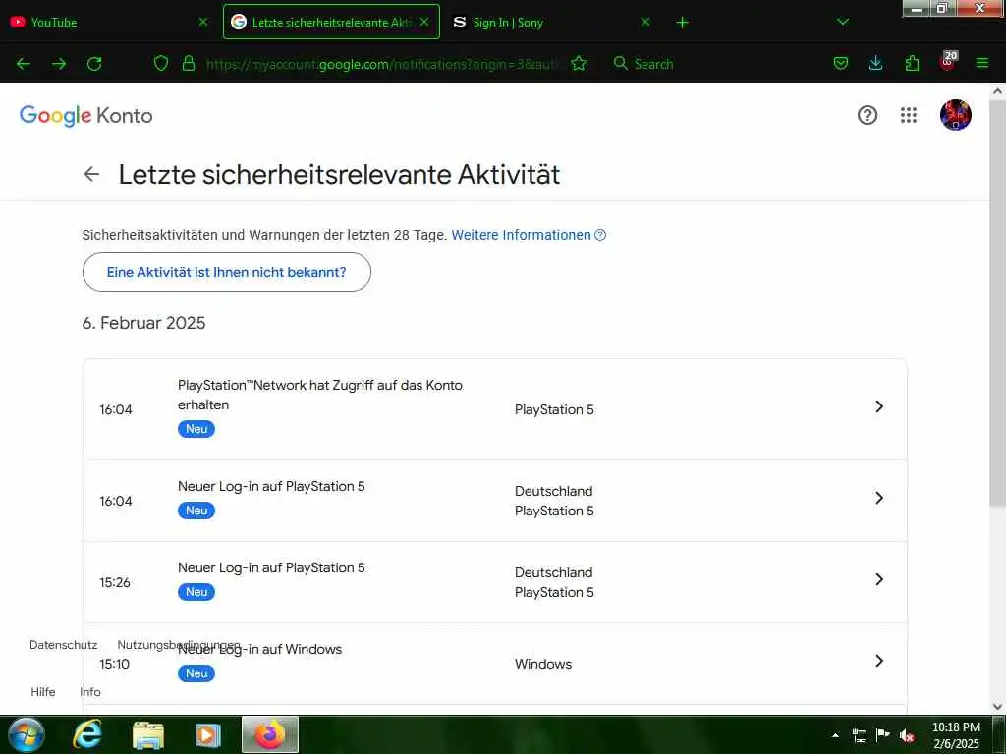Expand the 15:26 Neuer Log-in PlayStation 5 chevron
Viewport: 1006px width, 754px height.
click(879, 579)
